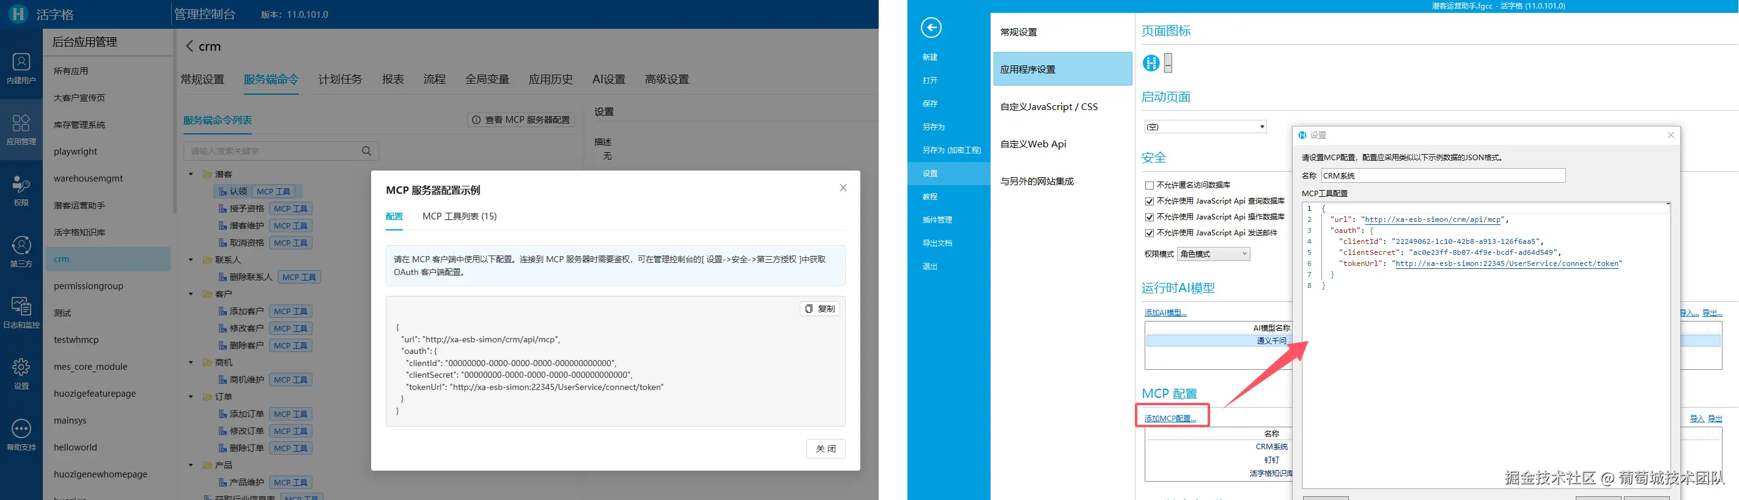Click the 活字格 logo in console header
Screen dimensions: 1739x500
(x=18, y=13)
